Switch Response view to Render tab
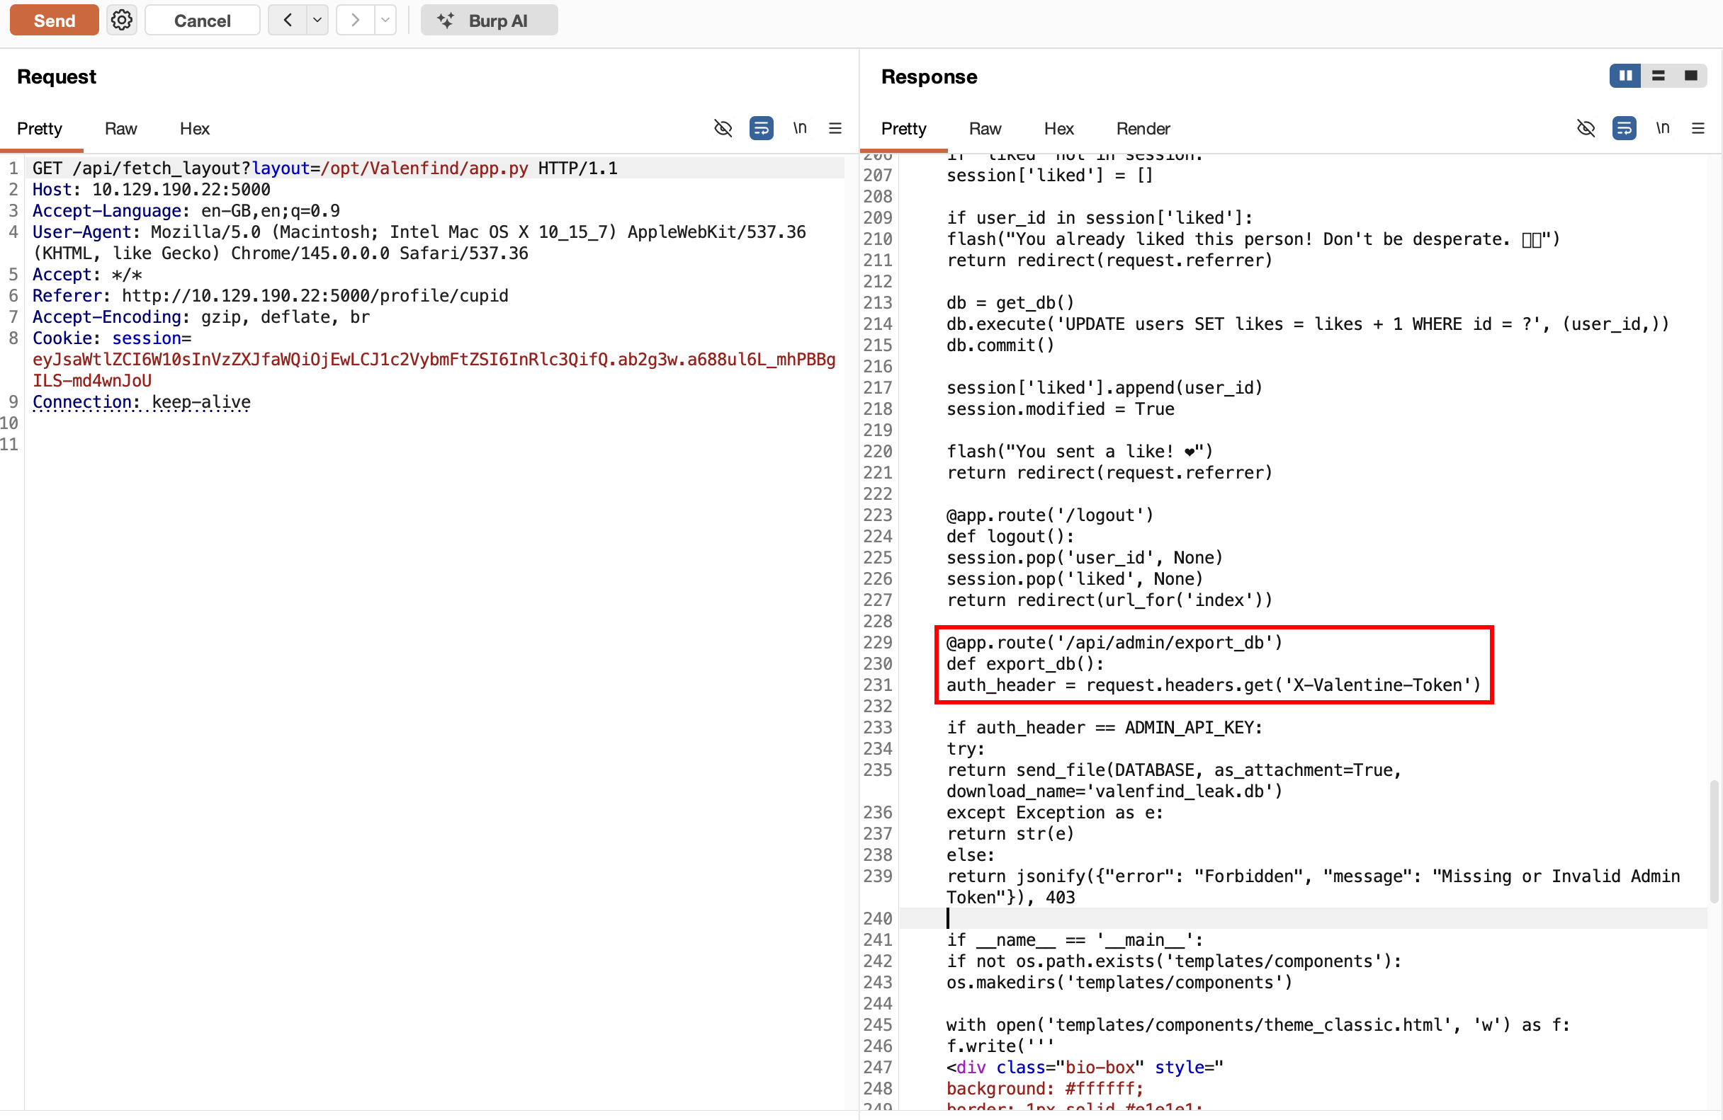Viewport: 1723px width, 1120px height. [1142, 128]
